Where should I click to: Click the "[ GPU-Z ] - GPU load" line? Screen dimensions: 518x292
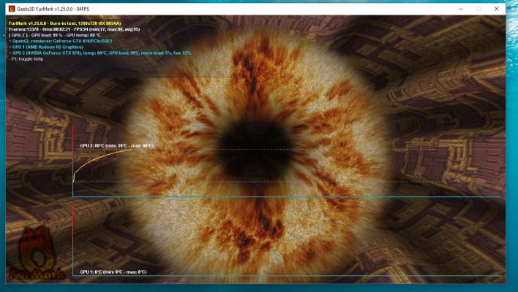55,35
